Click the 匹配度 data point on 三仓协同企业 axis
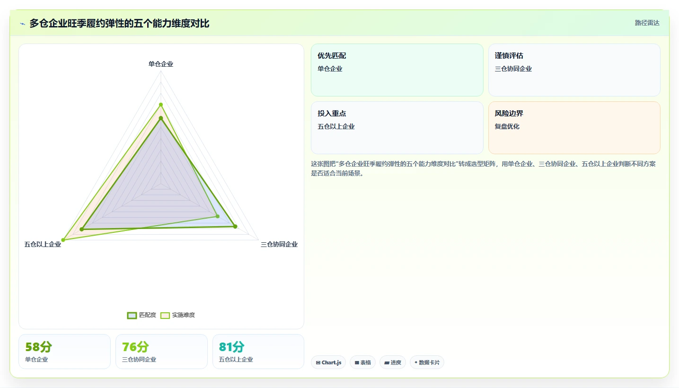The width and height of the screenshot is (679, 388). tap(235, 227)
